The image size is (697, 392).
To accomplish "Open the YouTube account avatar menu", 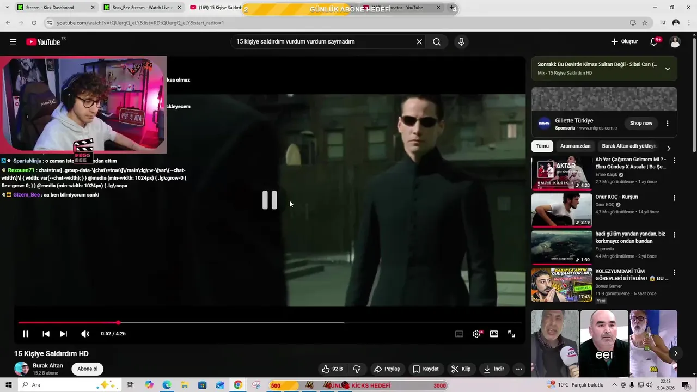I will tap(675, 42).
